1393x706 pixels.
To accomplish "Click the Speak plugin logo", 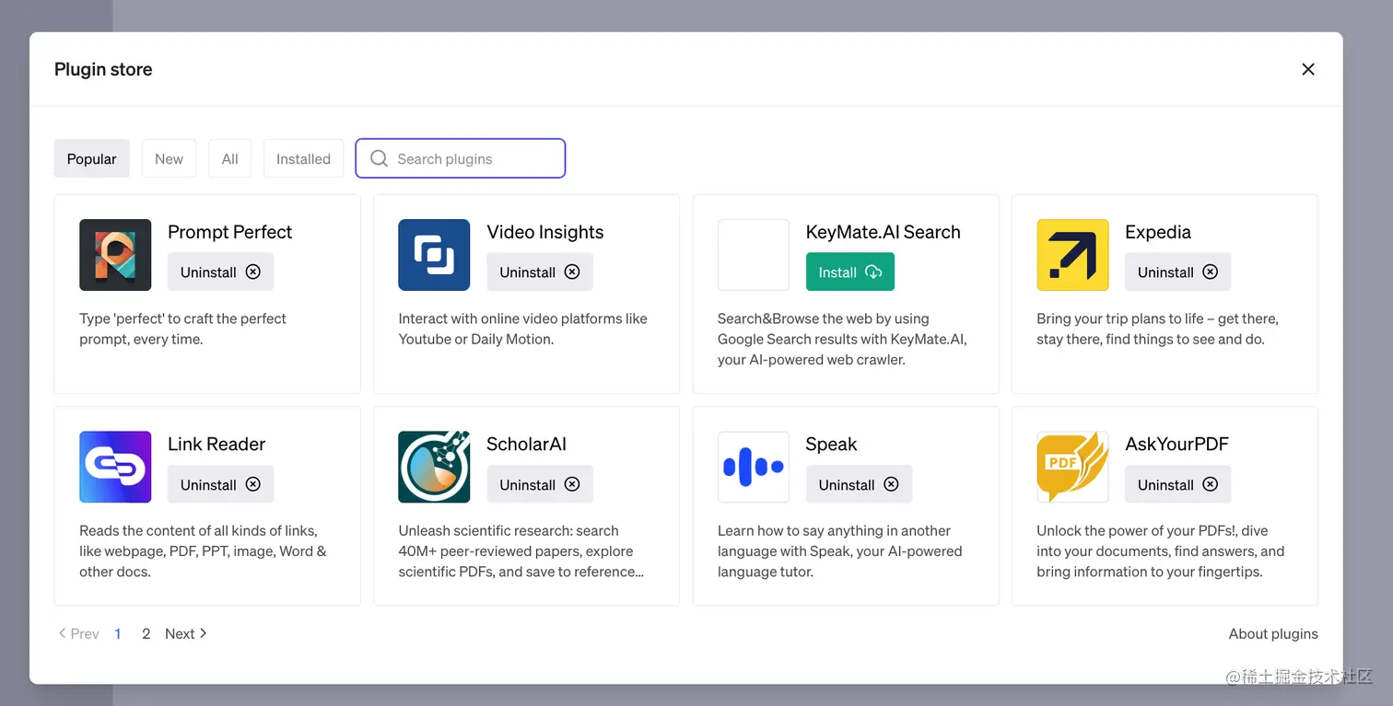I will (754, 467).
